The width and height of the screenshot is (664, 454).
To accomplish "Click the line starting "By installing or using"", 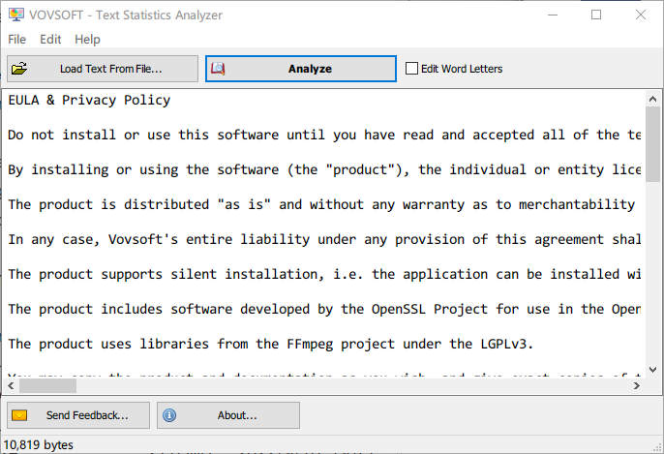I will (x=324, y=169).
